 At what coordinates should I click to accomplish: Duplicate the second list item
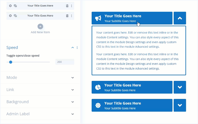15,16
